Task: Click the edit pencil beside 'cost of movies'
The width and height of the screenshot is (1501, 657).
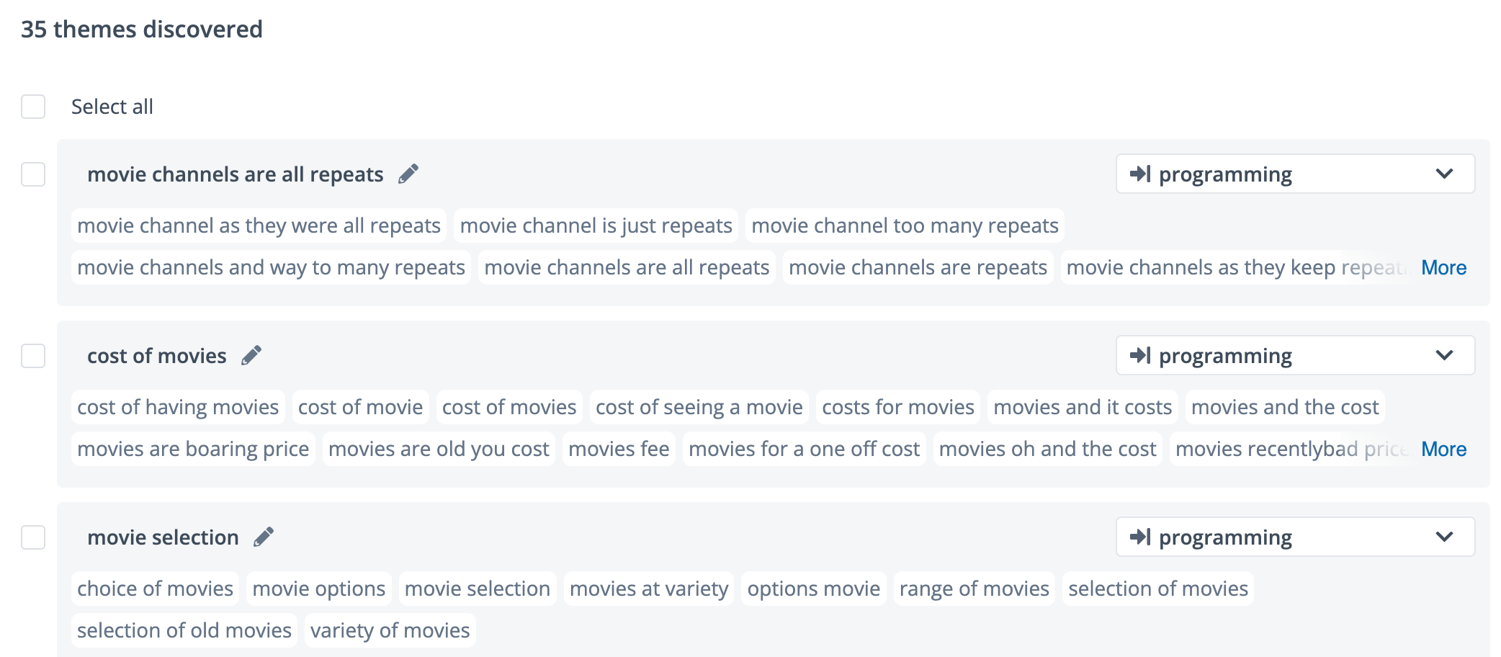Action: coord(251,354)
